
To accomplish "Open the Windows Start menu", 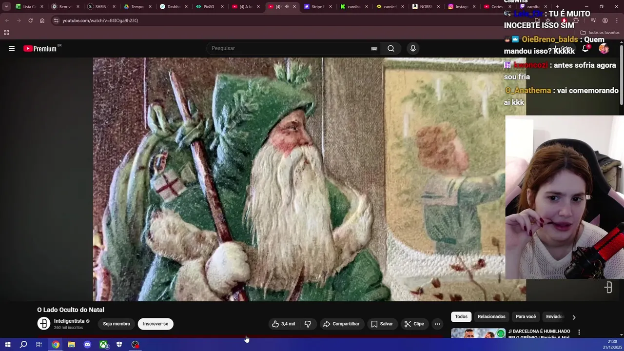I will 7,345.
